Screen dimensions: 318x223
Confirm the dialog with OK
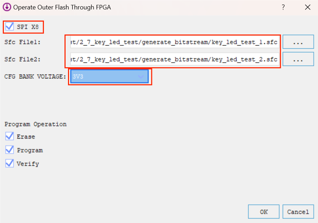pos(264,212)
